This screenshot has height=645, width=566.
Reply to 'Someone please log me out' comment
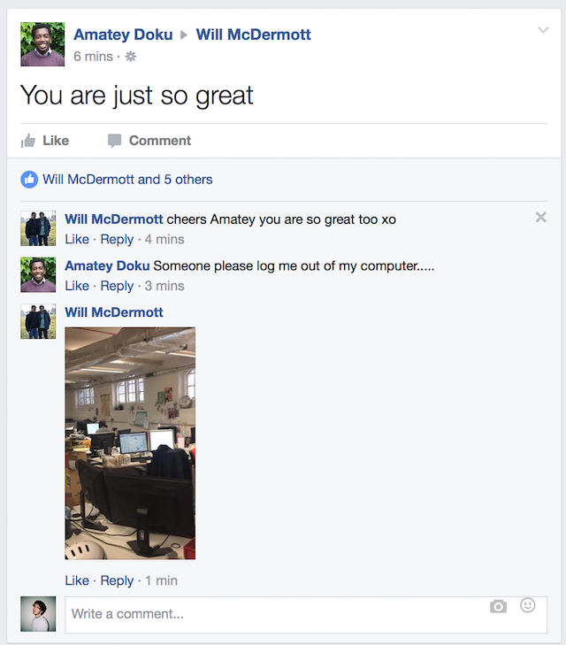point(117,286)
